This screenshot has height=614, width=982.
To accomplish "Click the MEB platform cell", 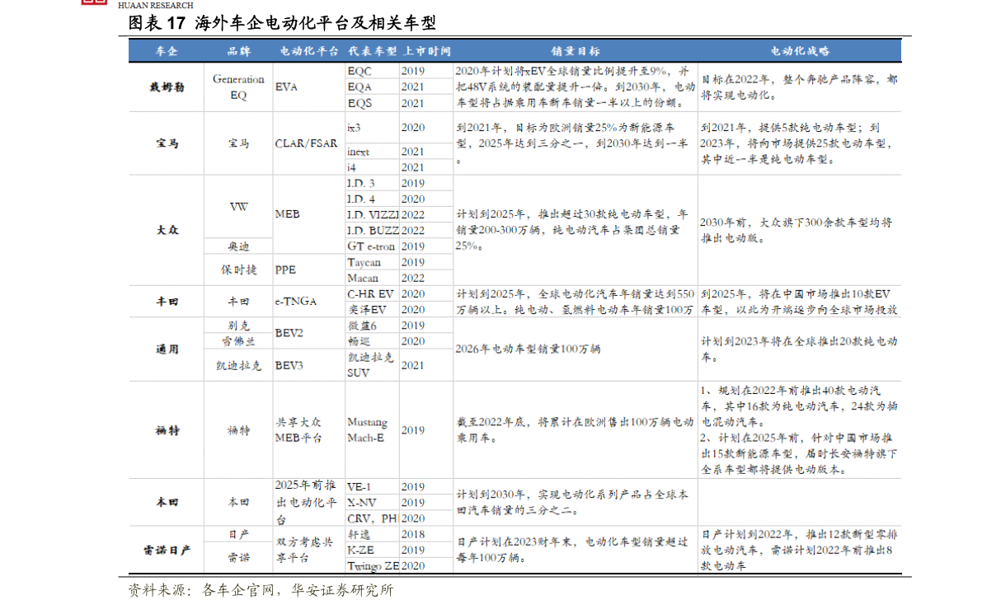I will (x=288, y=214).
